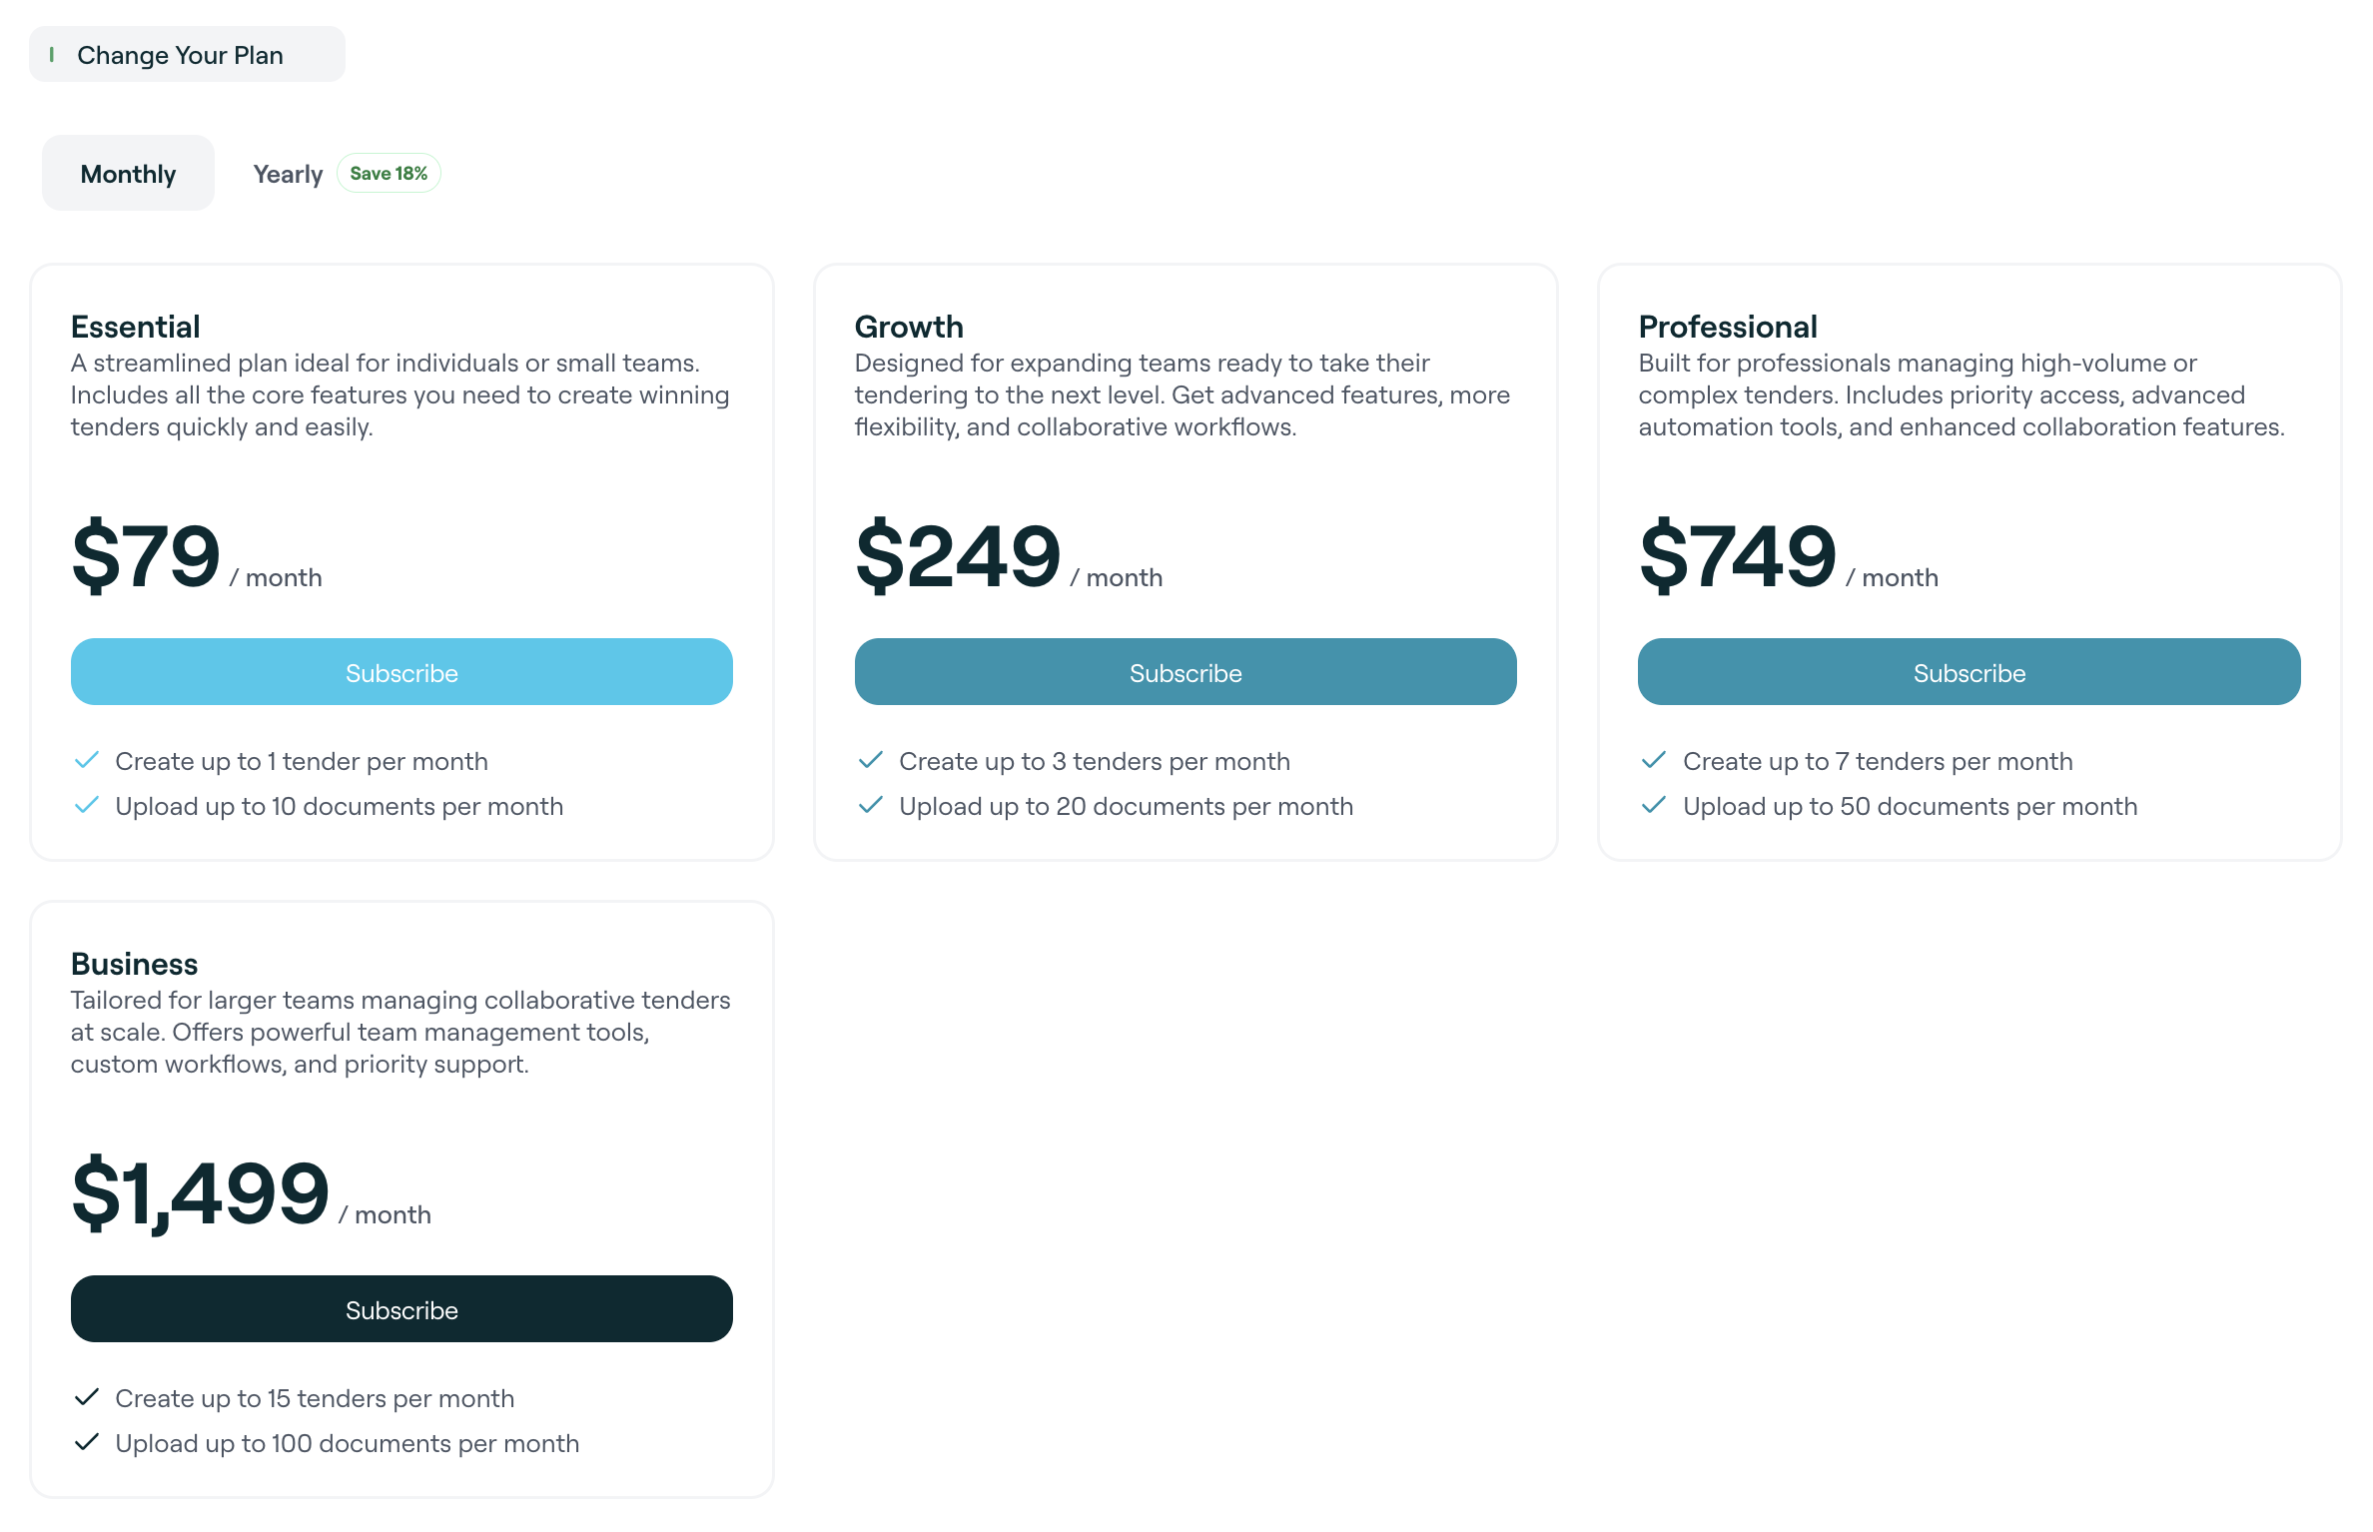This screenshot has height=1532, width=2373.
Task: Select the Growth plan title
Action: coord(909,327)
